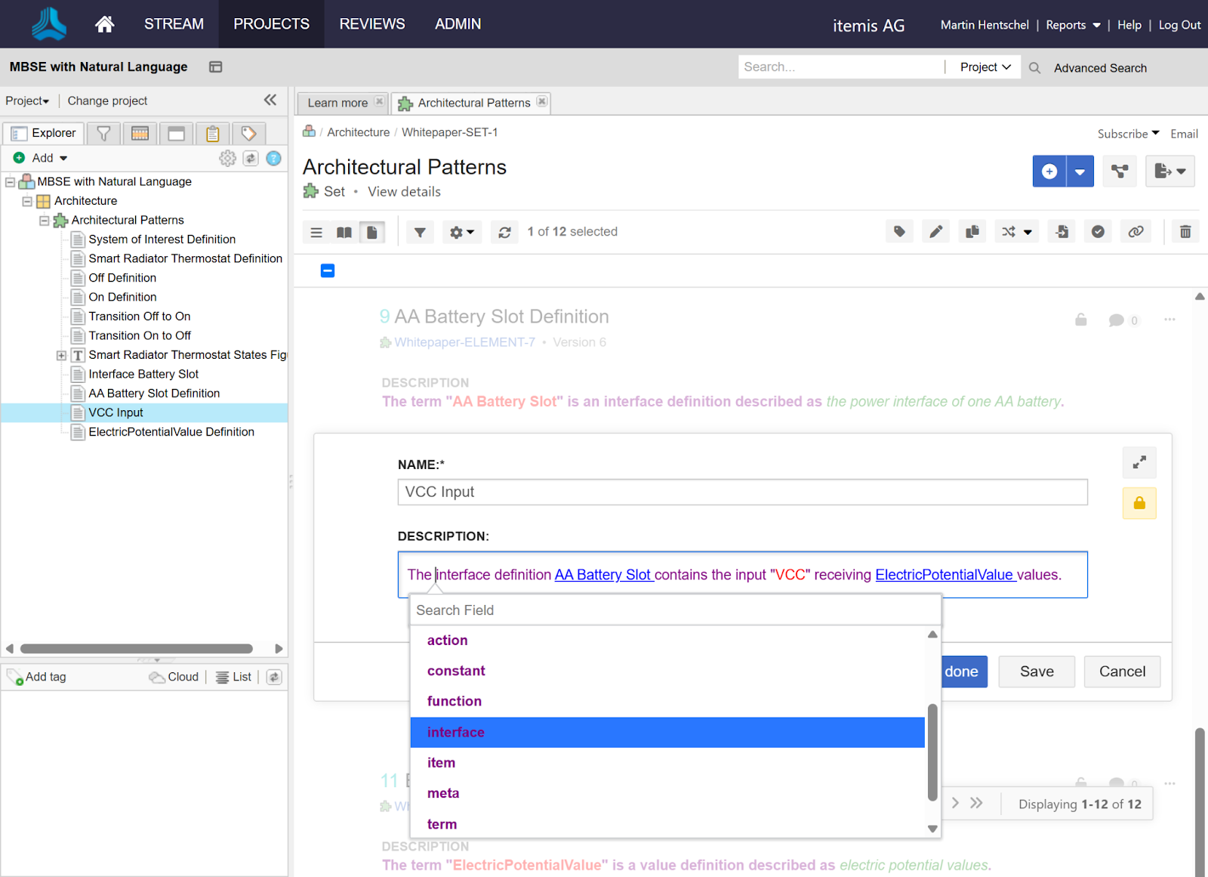Screen dimensions: 1208x877
Task: Toggle the blue select-all checkbox
Action: point(328,270)
